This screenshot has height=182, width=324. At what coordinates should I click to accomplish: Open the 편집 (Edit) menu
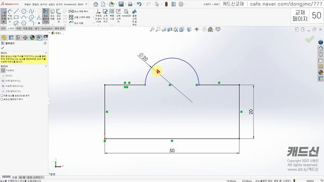[35, 4]
